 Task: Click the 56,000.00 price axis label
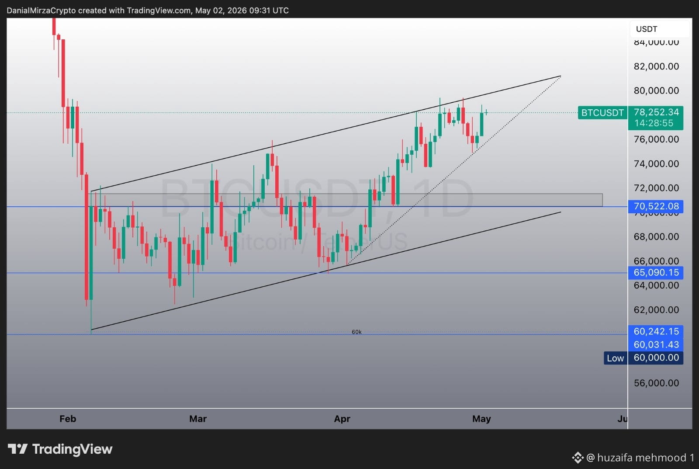(656, 383)
